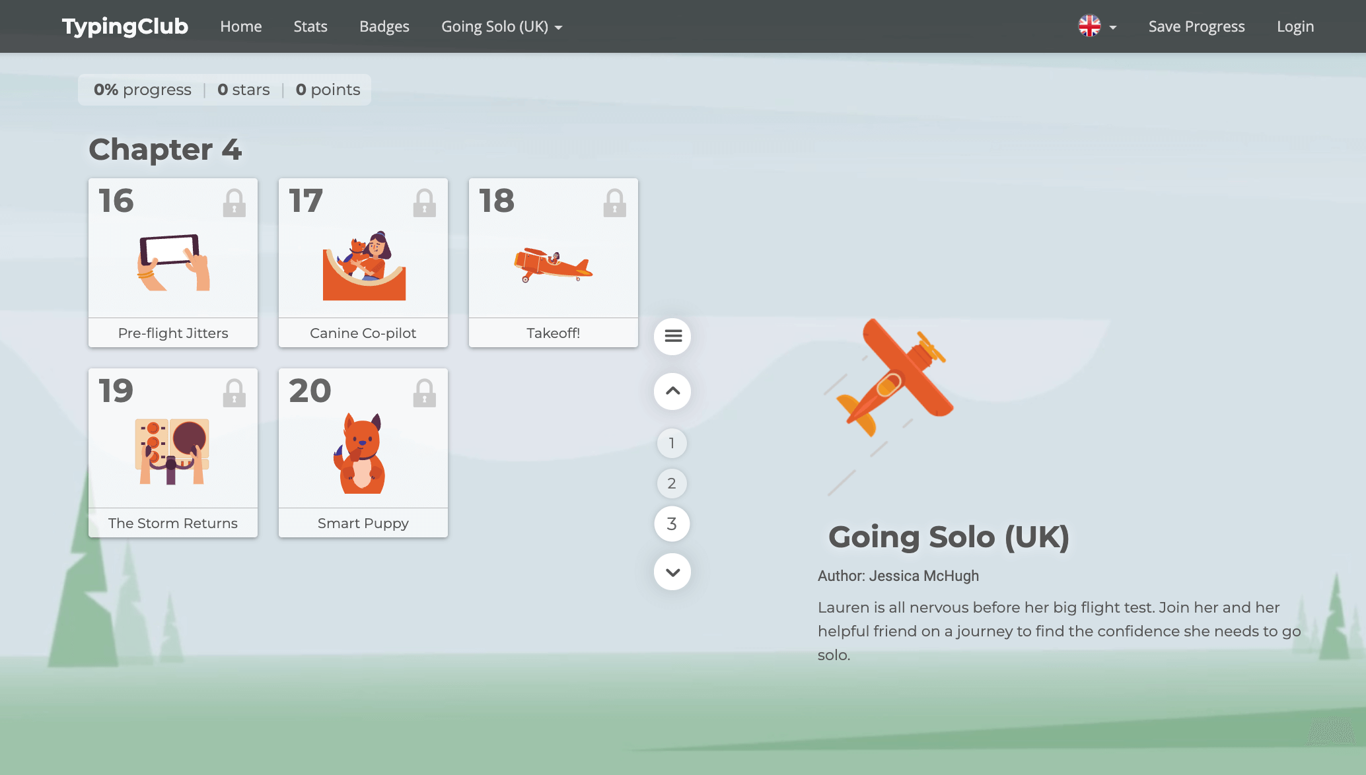The image size is (1366, 775).
Task: Select chapter page 3 indicator
Action: click(672, 523)
